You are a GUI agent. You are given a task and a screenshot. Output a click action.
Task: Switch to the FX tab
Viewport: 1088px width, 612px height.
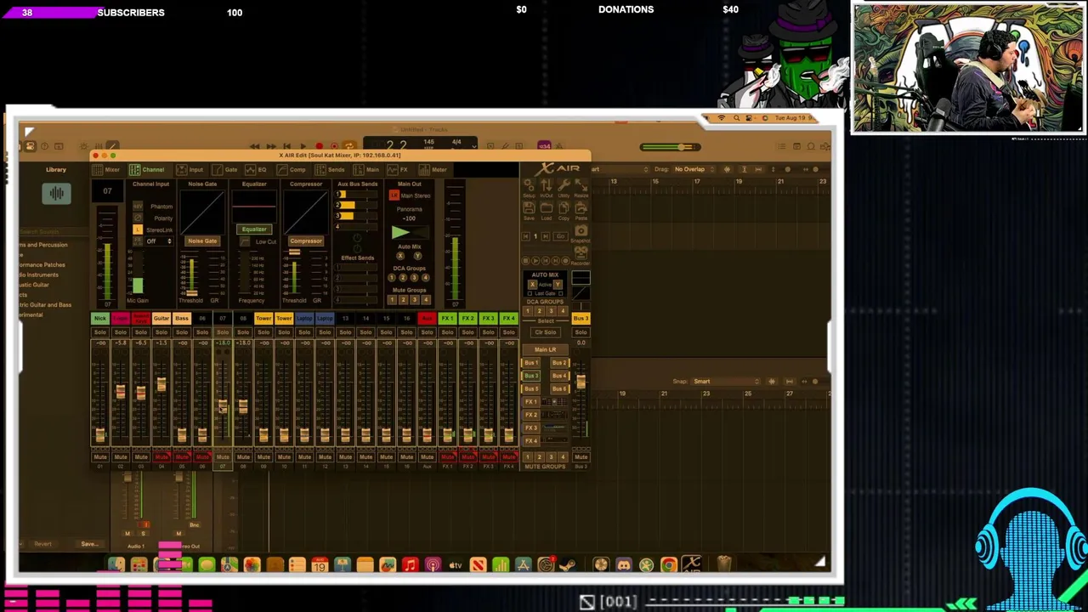(399, 170)
